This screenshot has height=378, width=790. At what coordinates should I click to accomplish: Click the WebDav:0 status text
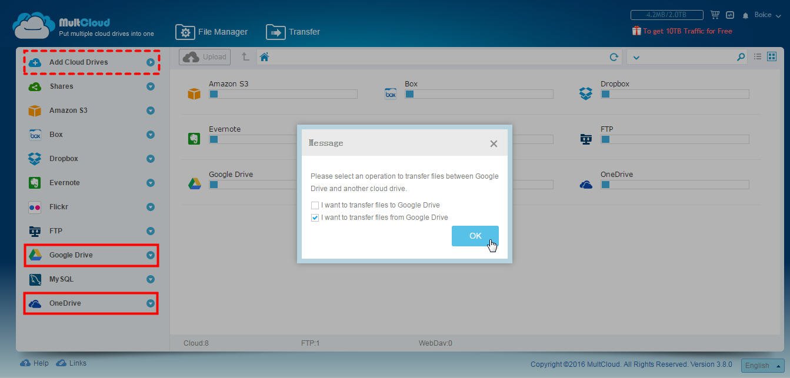click(x=435, y=343)
